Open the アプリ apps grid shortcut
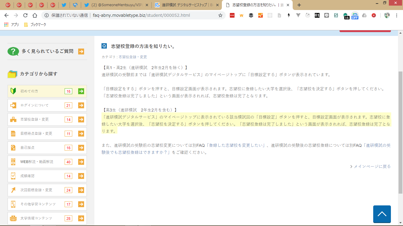 [x=12, y=25]
